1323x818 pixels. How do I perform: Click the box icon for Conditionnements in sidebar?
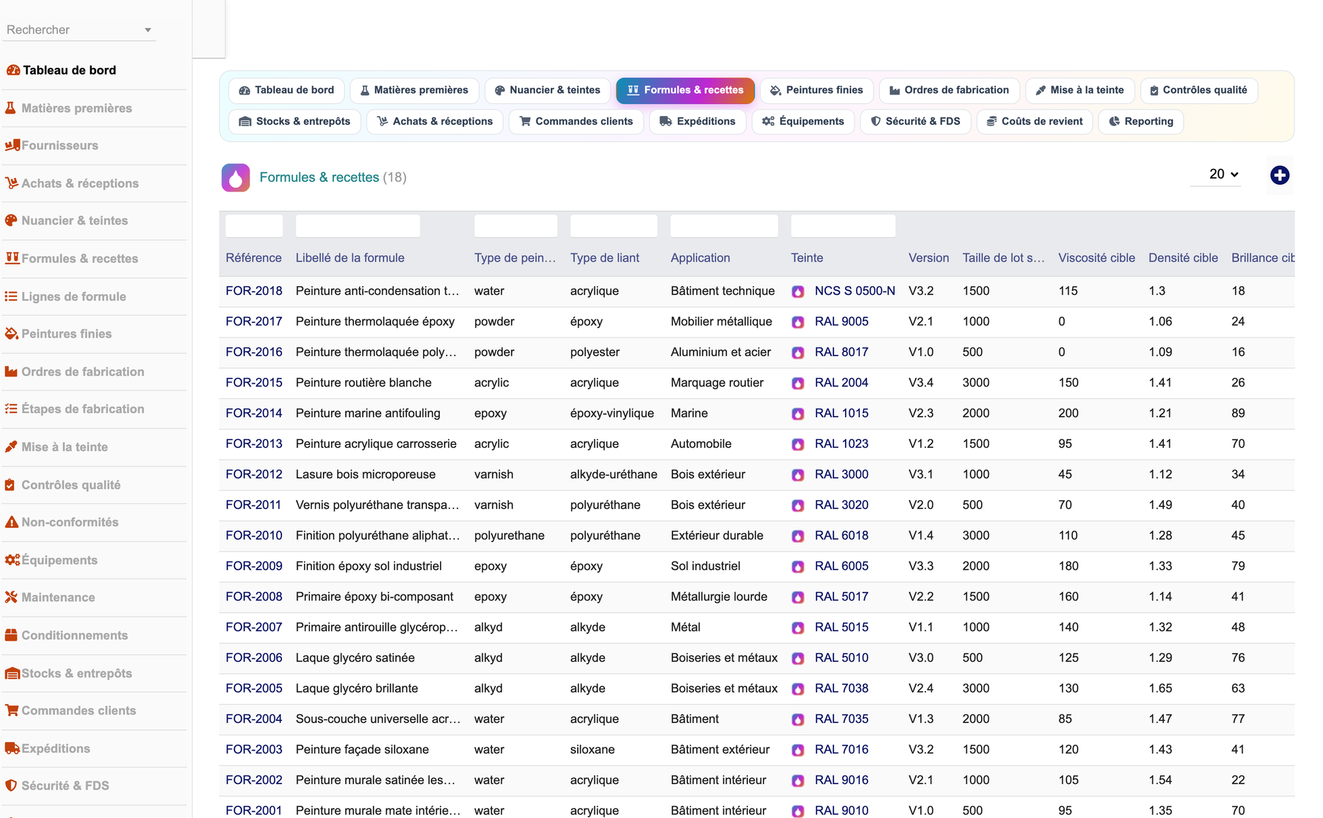pos(11,635)
